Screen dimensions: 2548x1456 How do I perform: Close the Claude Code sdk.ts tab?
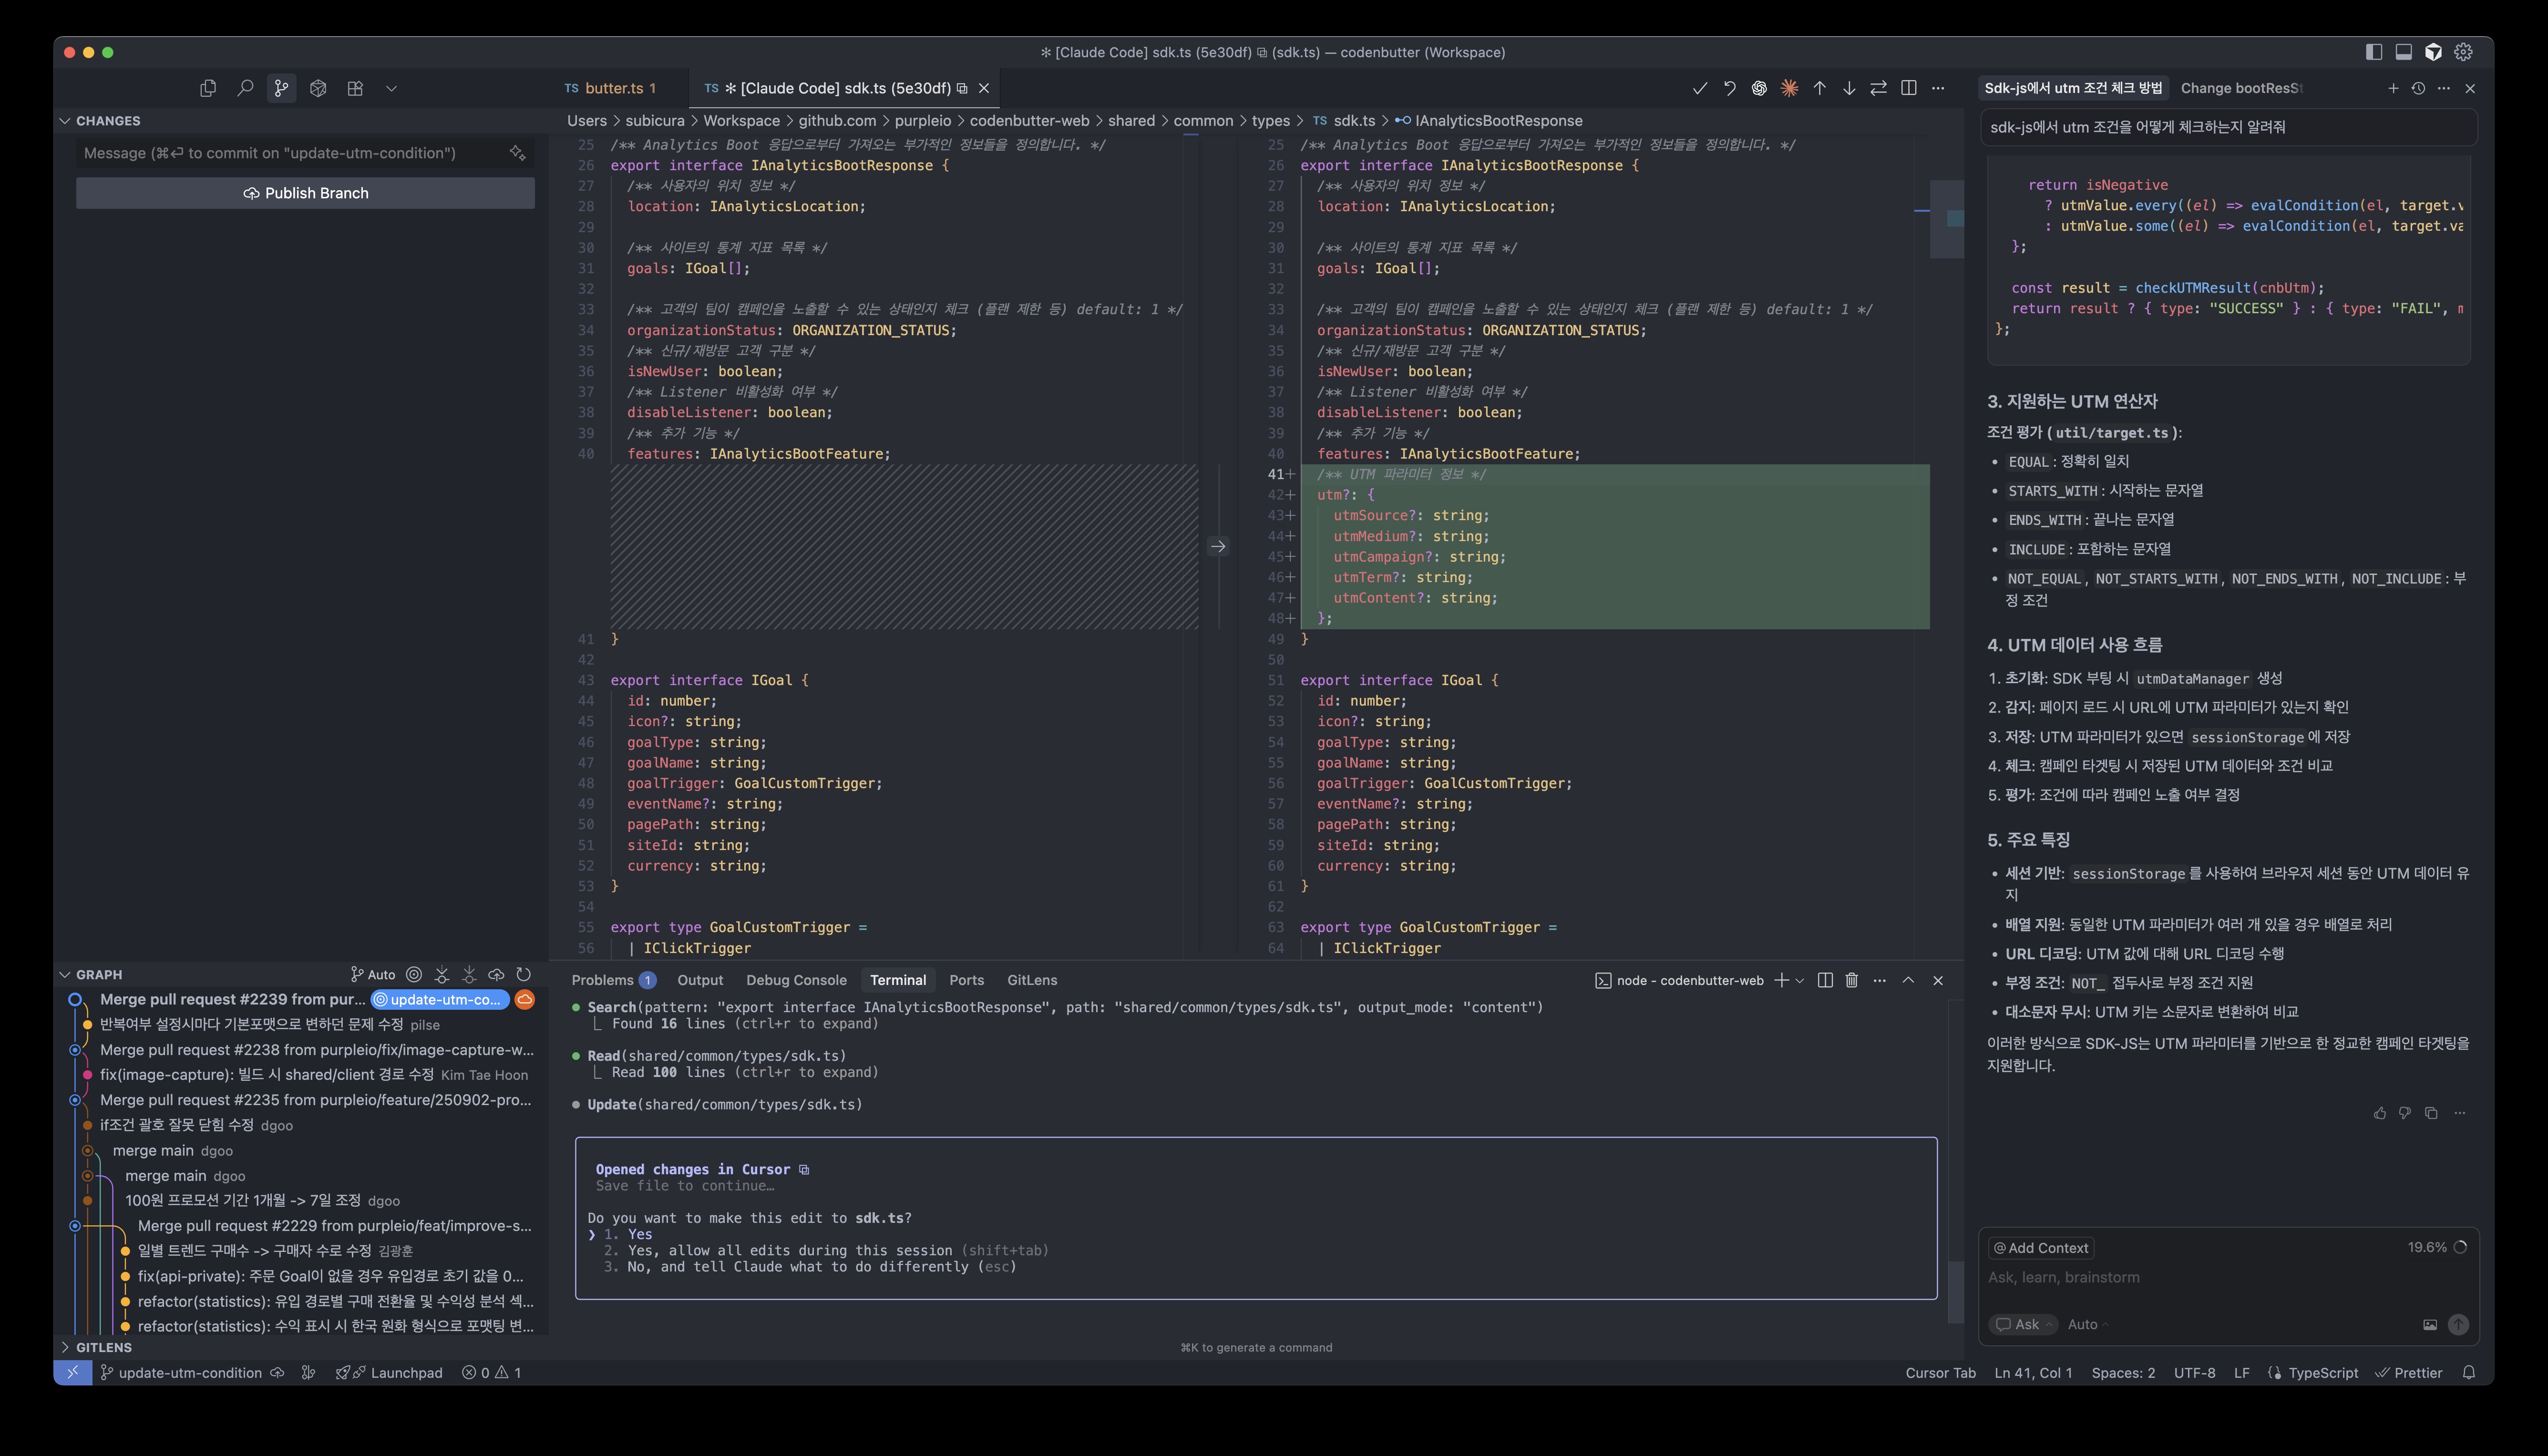pos(984,88)
